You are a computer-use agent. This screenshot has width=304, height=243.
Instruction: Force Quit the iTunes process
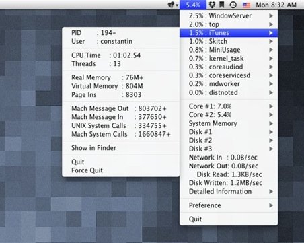[120, 170]
